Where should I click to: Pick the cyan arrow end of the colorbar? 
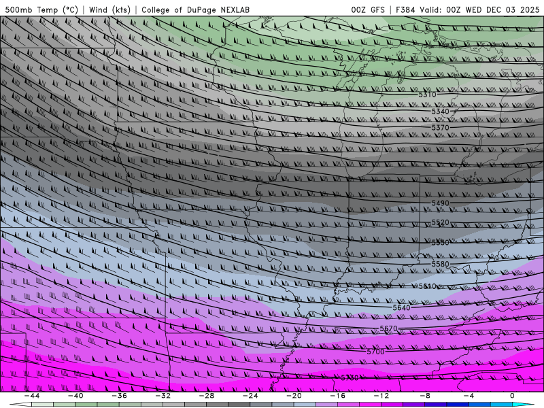tap(524, 405)
